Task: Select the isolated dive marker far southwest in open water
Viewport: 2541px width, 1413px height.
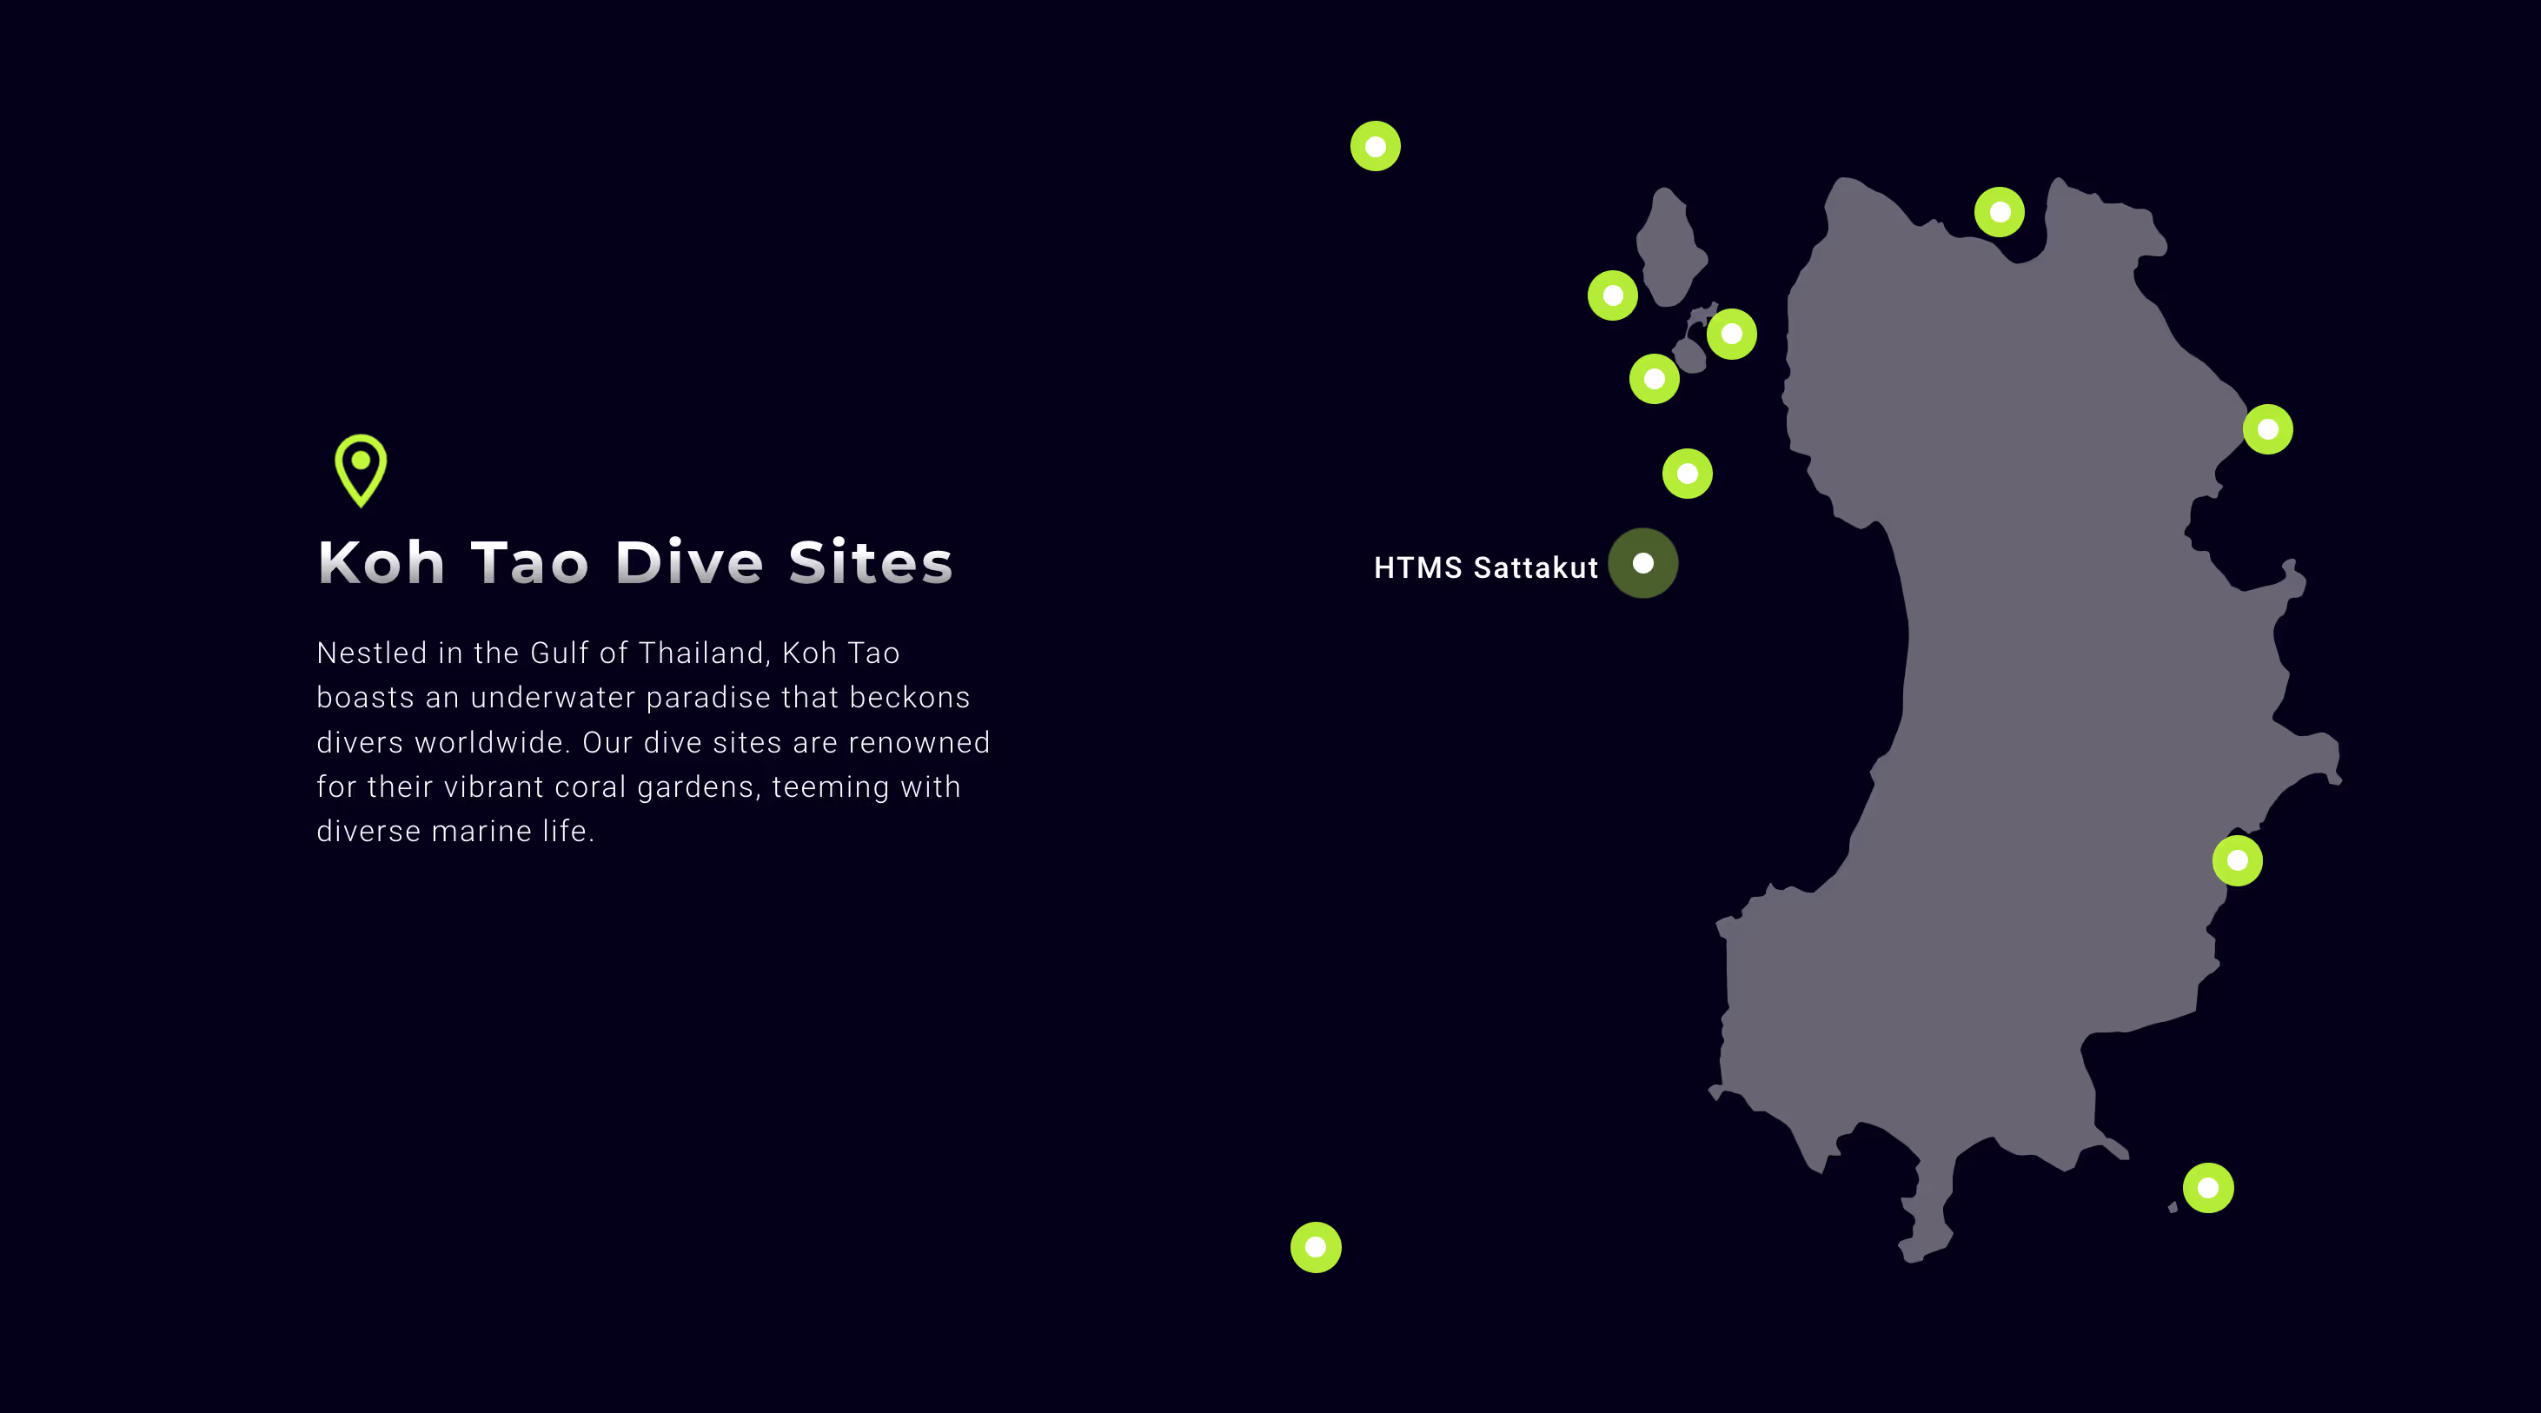Action: [x=1316, y=1247]
